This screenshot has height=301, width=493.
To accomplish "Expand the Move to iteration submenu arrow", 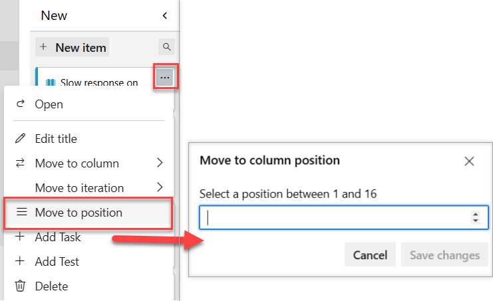I will [160, 187].
